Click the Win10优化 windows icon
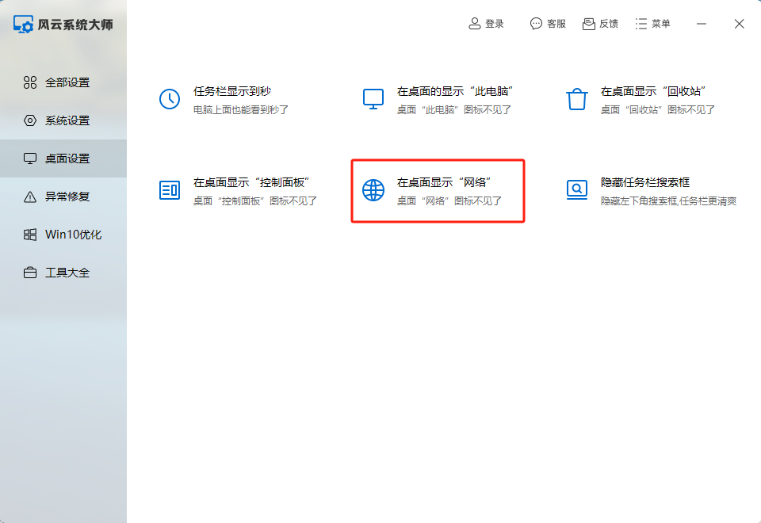This screenshot has width=761, height=523. point(30,235)
